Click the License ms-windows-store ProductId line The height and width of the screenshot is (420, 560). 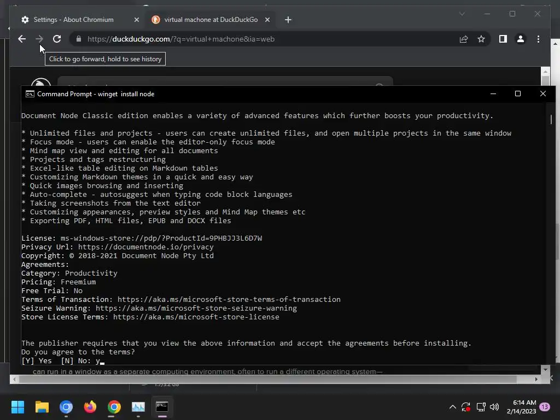(x=142, y=238)
